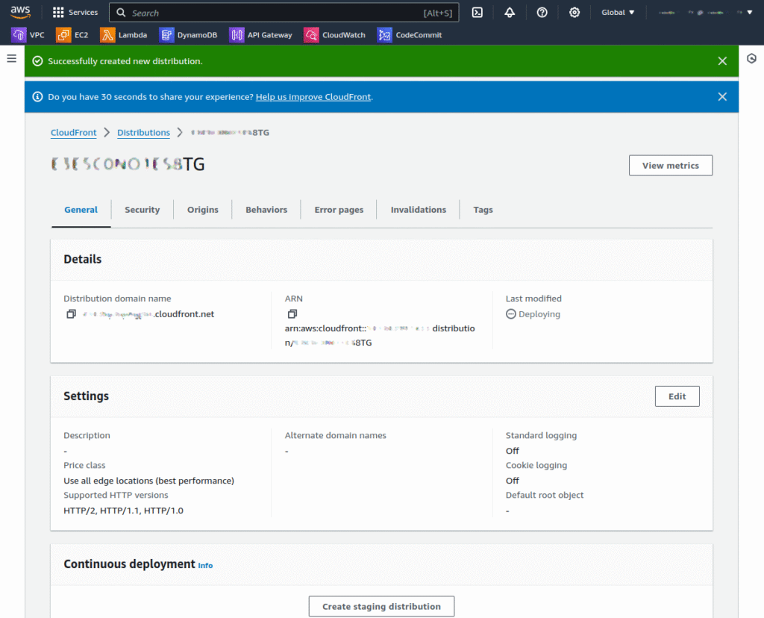This screenshot has width=764, height=618.
Task: Click the info icon in feedback banner
Action: click(x=37, y=97)
